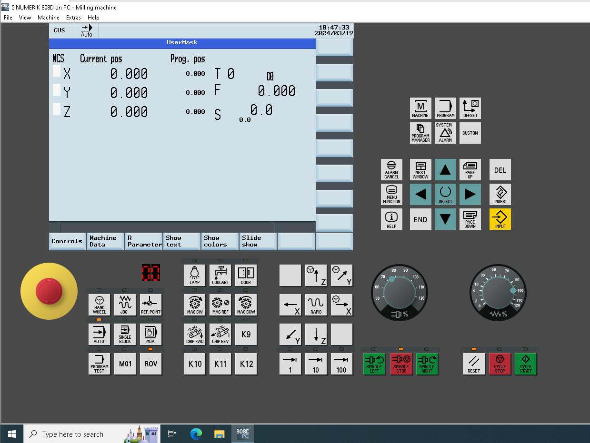The width and height of the screenshot is (590, 443).
Task: Click the CHIP FWD key
Action: pos(194,335)
